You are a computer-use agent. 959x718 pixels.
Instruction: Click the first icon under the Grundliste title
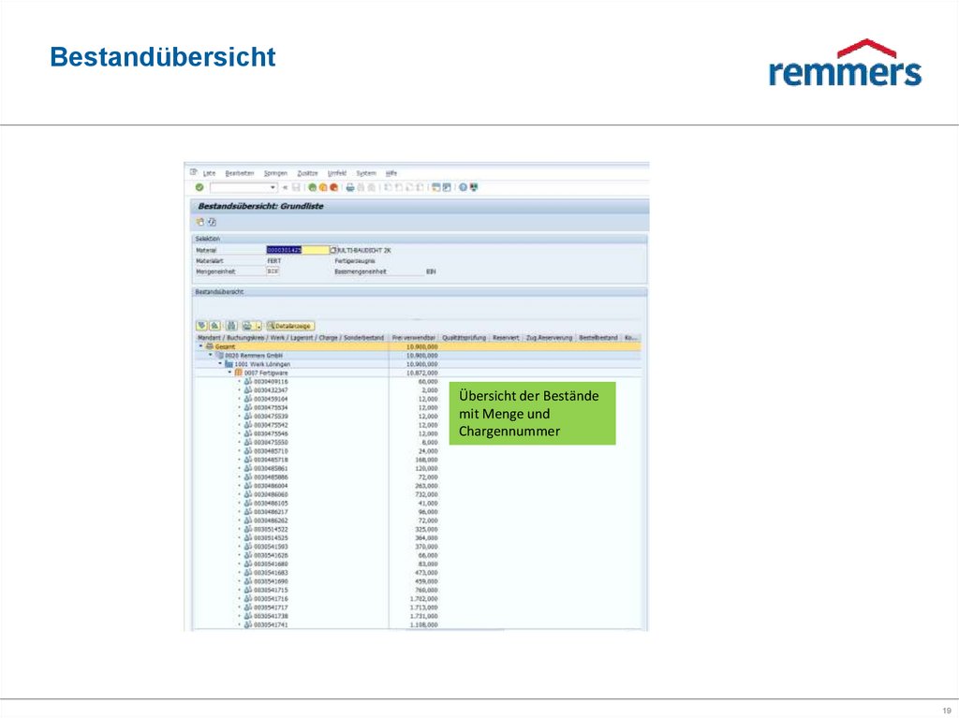[x=200, y=222]
